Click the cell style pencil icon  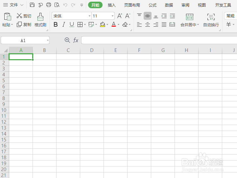click(x=91, y=24)
